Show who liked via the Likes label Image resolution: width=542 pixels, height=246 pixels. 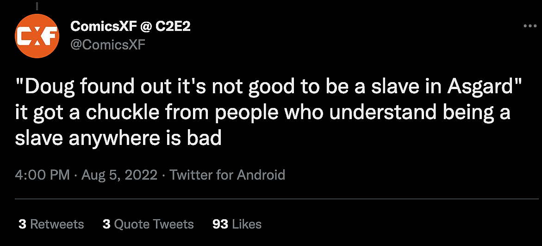coord(247,224)
